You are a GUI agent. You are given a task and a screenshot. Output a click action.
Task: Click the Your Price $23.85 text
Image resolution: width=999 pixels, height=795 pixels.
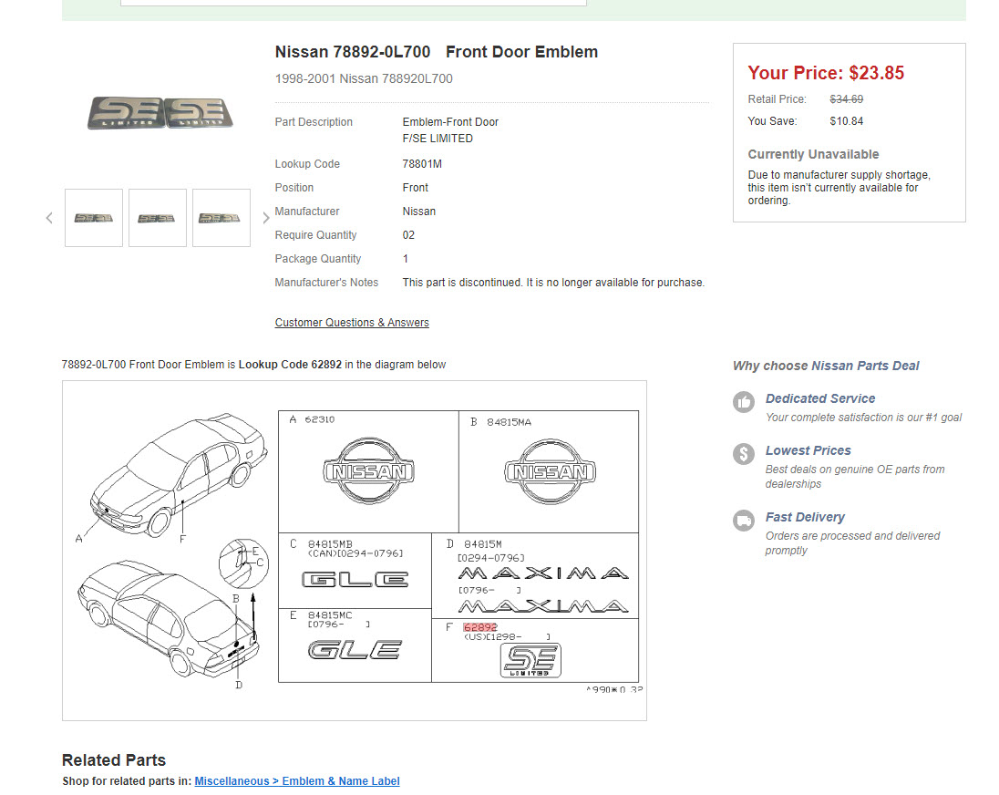pyautogui.click(x=826, y=73)
